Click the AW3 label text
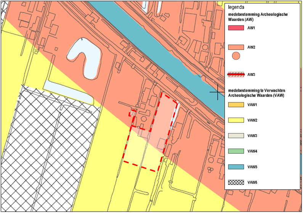The image size is (303, 213). pyautogui.click(x=251, y=75)
